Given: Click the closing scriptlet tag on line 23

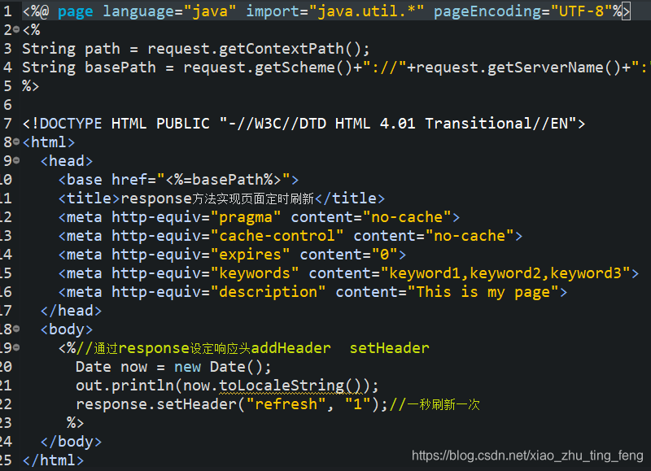Looking at the screenshot, I should point(75,423).
